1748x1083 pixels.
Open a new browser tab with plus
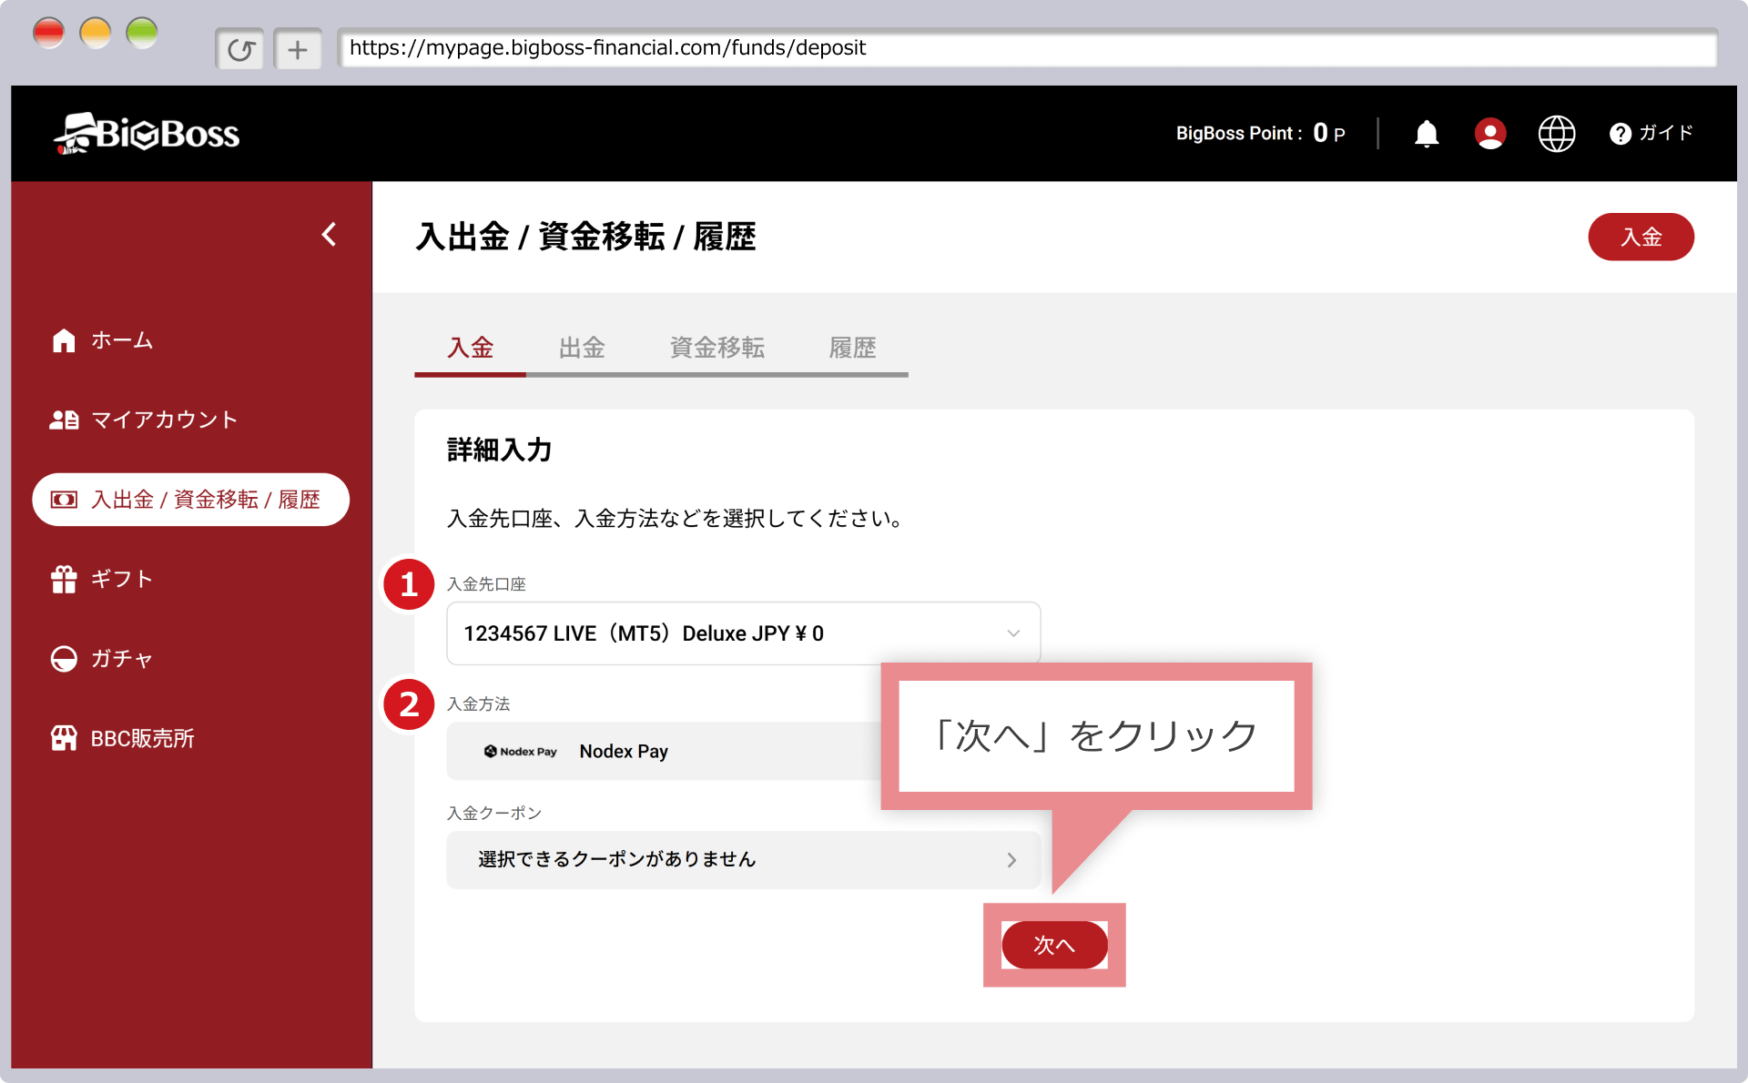coord(298,49)
